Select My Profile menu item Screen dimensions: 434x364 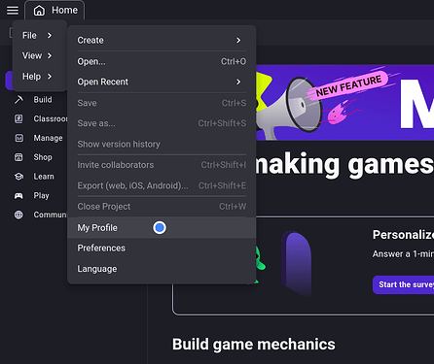(x=162, y=228)
